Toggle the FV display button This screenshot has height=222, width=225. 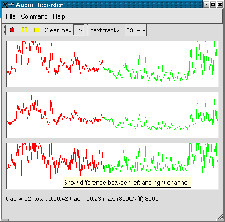click(79, 30)
